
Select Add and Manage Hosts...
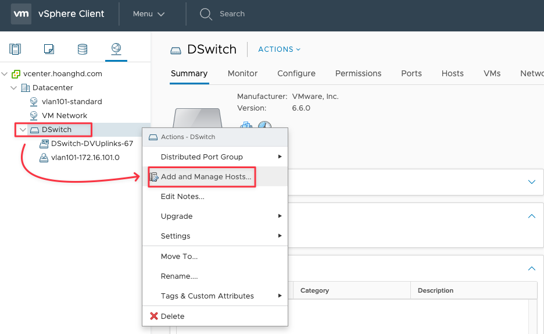[x=215, y=177]
